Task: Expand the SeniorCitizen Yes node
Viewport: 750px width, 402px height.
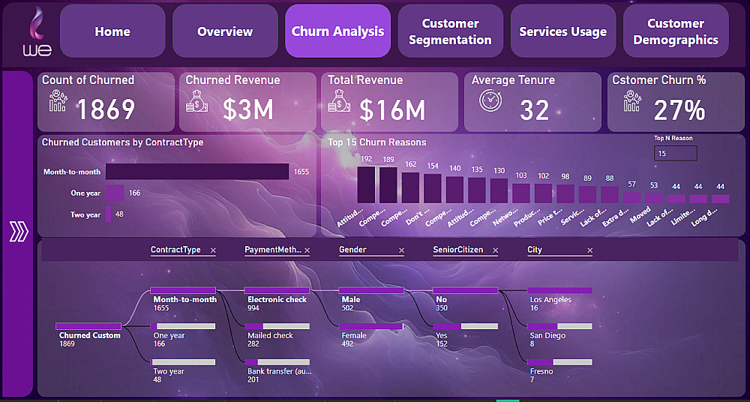Action: tap(466, 326)
